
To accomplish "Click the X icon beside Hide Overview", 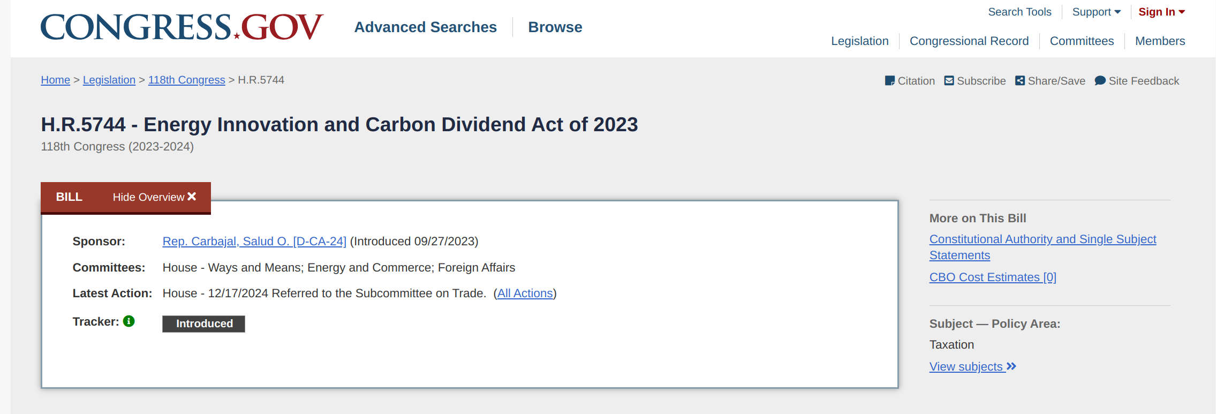I will (192, 197).
